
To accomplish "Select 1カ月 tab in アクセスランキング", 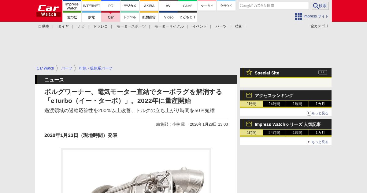I will pyautogui.click(x=320, y=104).
